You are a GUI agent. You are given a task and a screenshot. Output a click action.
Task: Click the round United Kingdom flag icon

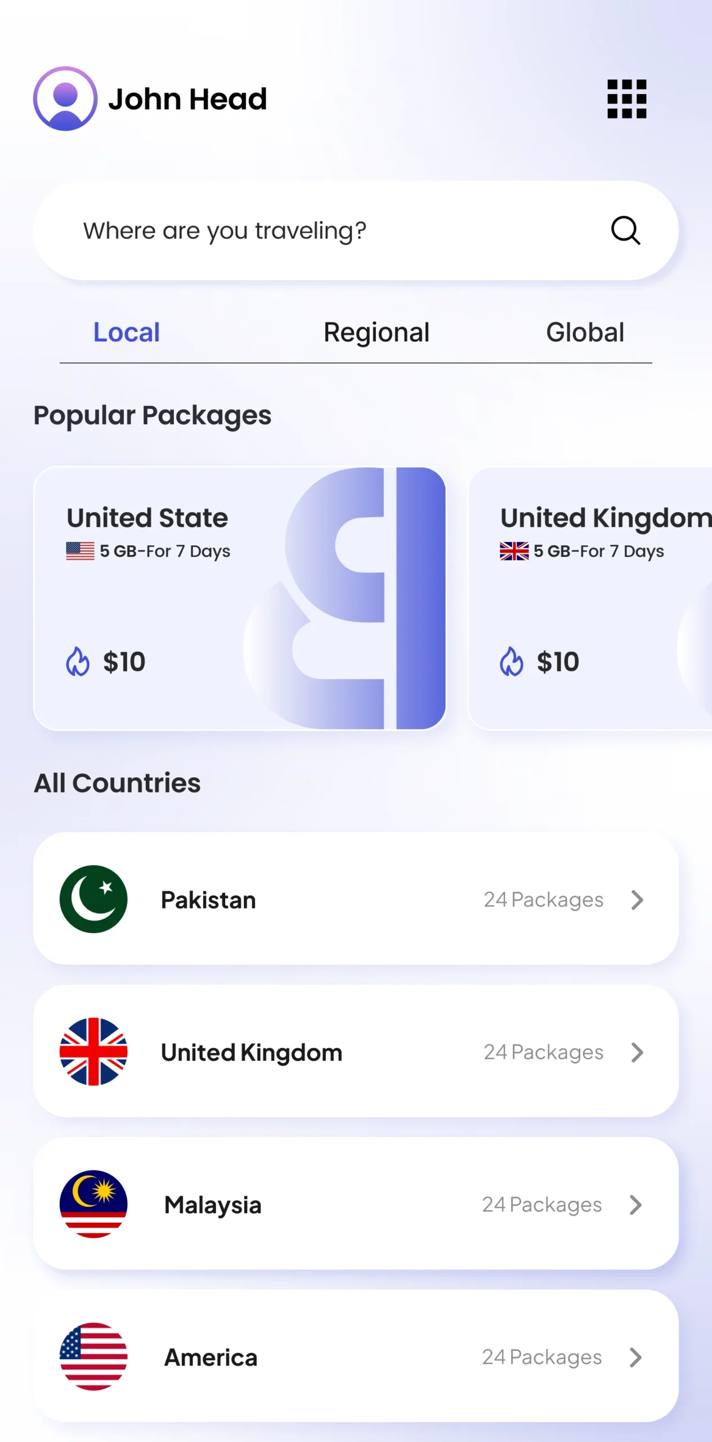tap(93, 1052)
